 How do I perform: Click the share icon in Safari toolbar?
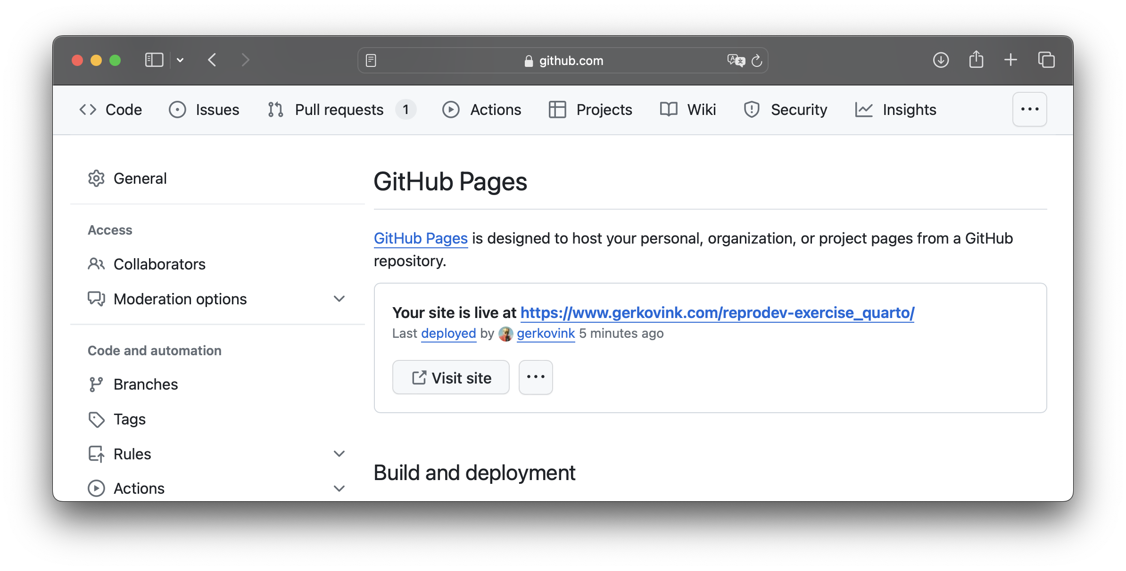[x=976, y=60]
